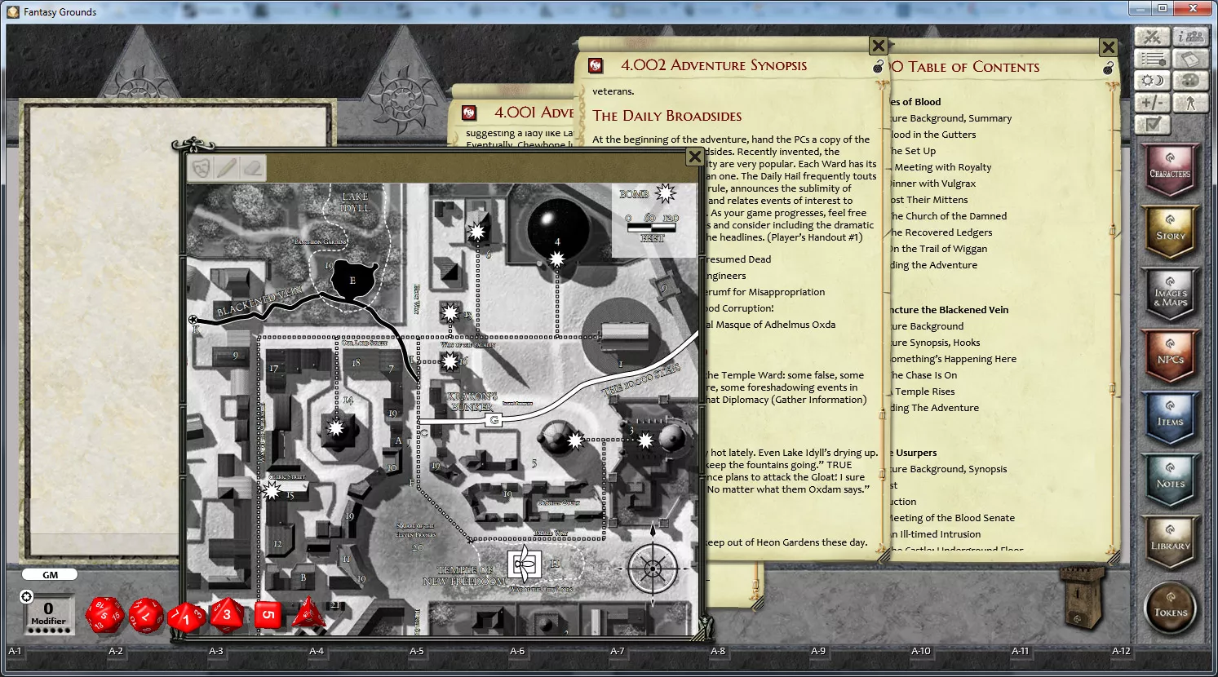Open 'Dinner with Vulgrax' contents link
Screen dimensions: 1218x677
tap(932, 184)
